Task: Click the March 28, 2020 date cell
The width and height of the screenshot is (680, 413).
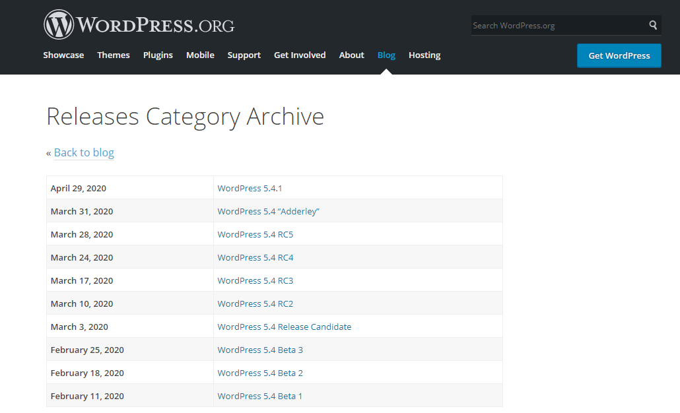Action: [129, 234]
